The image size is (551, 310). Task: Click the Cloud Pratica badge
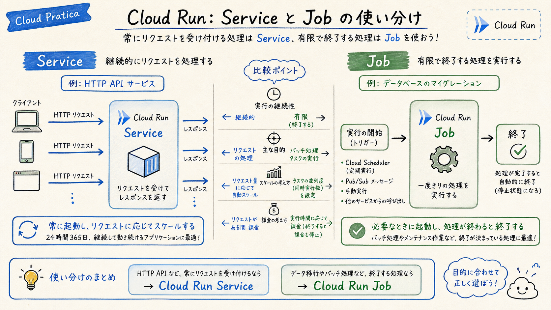point(48,17)
